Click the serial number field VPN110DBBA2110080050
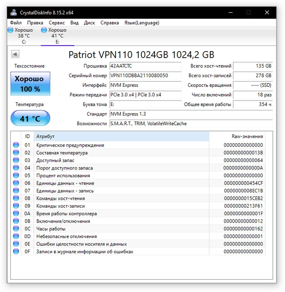 [x=145, y=76]
